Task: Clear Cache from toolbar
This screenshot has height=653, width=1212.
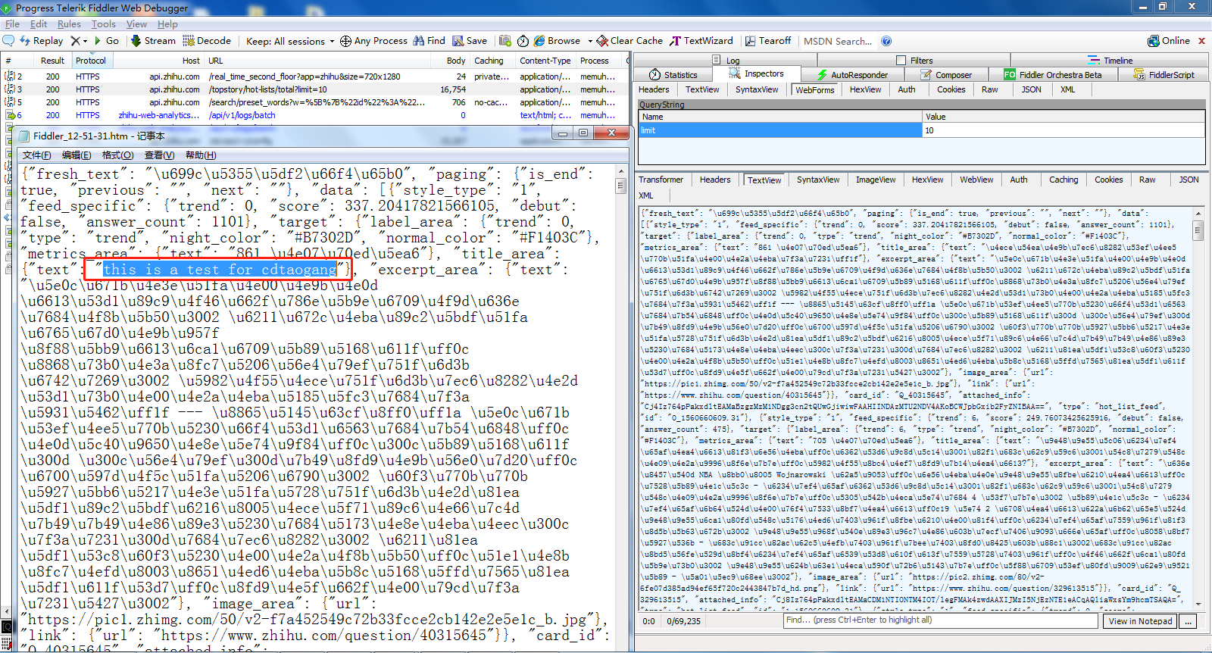Action: coord(629,41)
